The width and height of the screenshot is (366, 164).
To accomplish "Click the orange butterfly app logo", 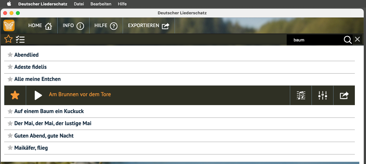I will pos(9,25).
